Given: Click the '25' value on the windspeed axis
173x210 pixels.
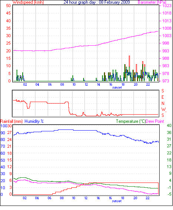Looking at the screenshot, I should click(x=8, y=43).
